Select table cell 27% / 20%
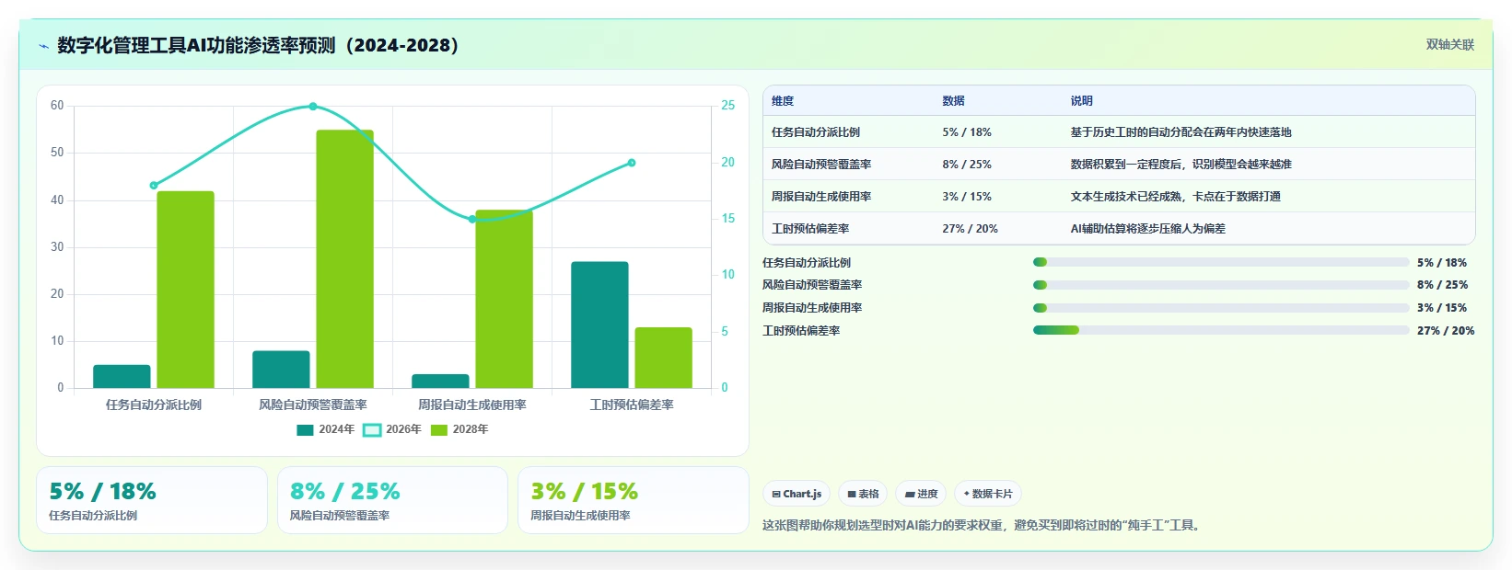The width and height of the screenshot is (1512, 570). coord(971,229)
